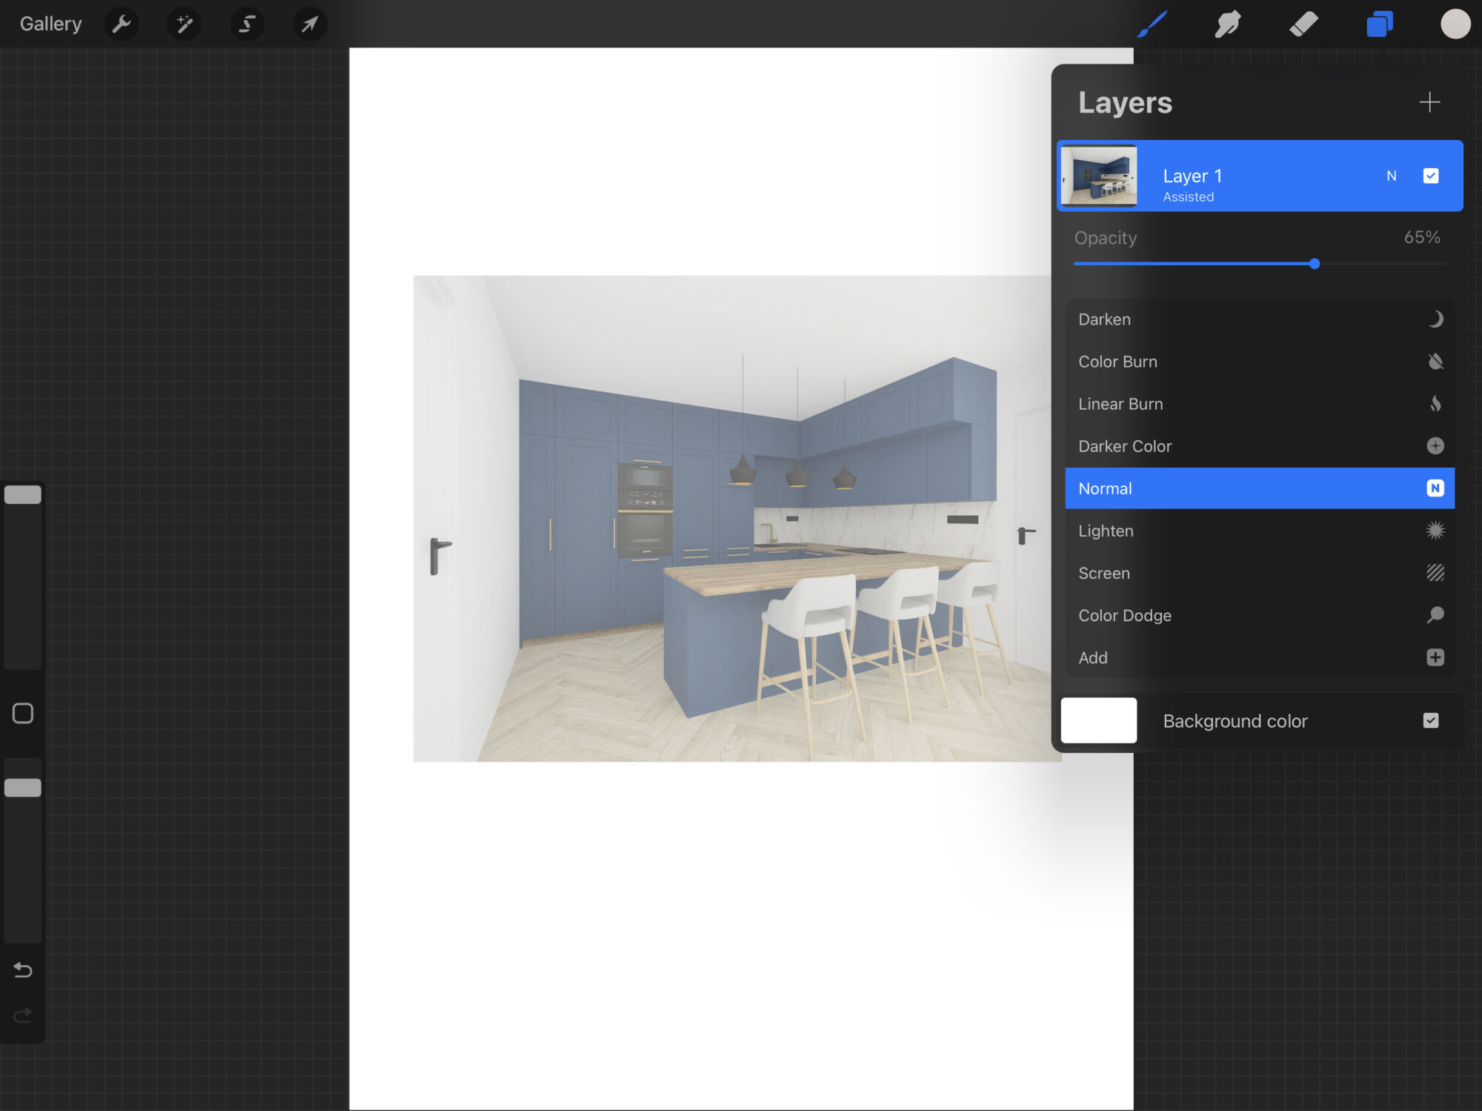1482x1111 pixels.
Task: Collapse blend modes via N letter
Action: click(x=1391, y=176)
